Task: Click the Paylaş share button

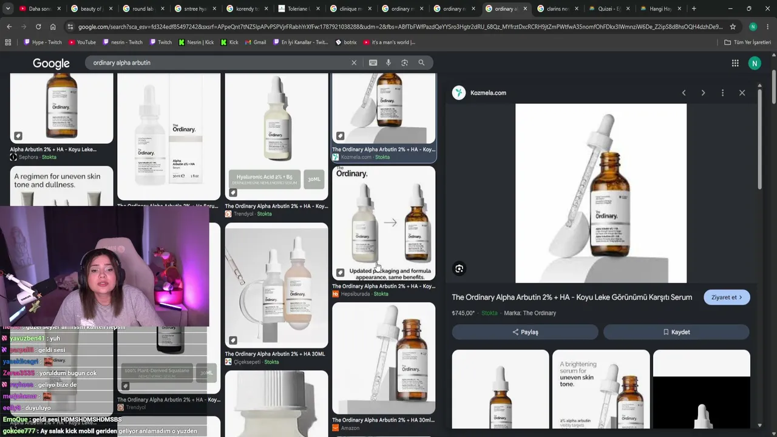Action: click(525, 332)
